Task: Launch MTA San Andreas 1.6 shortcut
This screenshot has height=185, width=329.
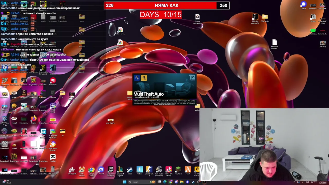Action: pyautogui.click(x=255, y=18)
